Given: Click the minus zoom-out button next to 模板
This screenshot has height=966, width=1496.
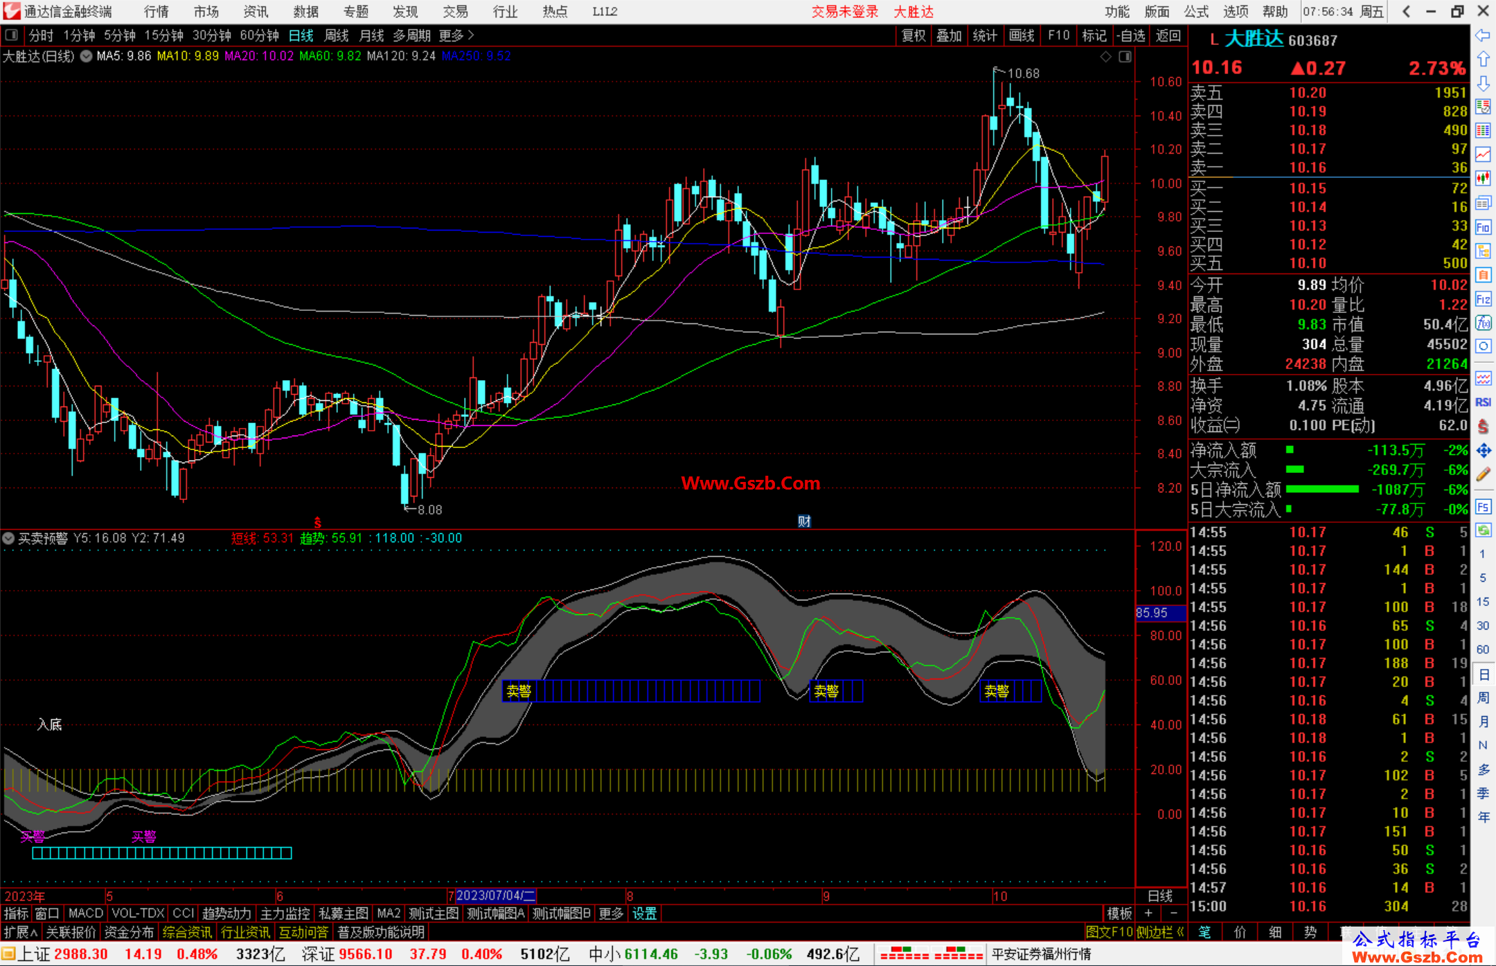Looking at the screenshot, I should 1173,913.
